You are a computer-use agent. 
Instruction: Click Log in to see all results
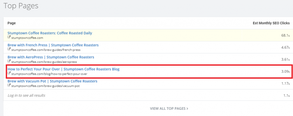[26, 96]
